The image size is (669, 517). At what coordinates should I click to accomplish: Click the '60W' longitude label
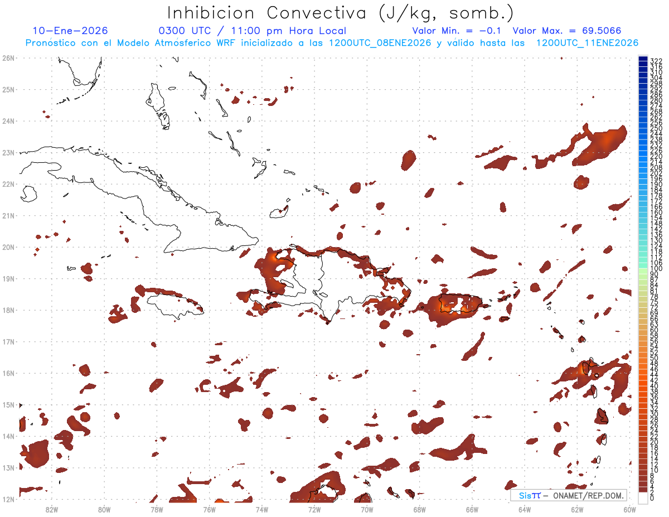coord(629,509)
